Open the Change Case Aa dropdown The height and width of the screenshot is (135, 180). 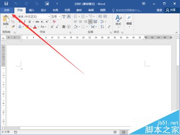pos(43,26)
